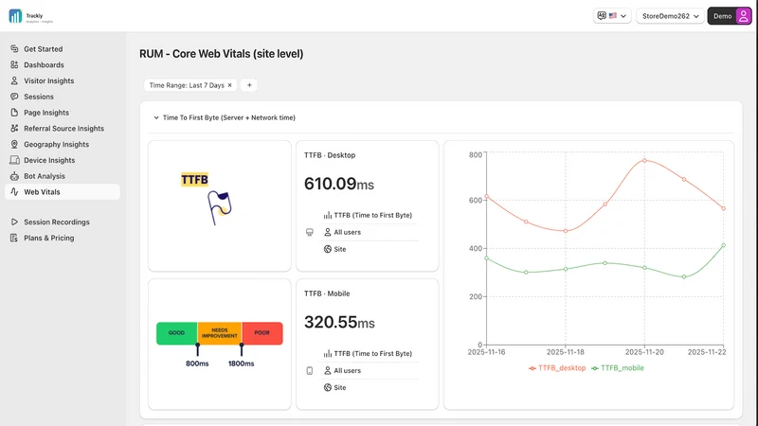Click the Plans & Pricing icon
Image resolution: width=758 pixels, height=426 pixels.
coord(14,239)
